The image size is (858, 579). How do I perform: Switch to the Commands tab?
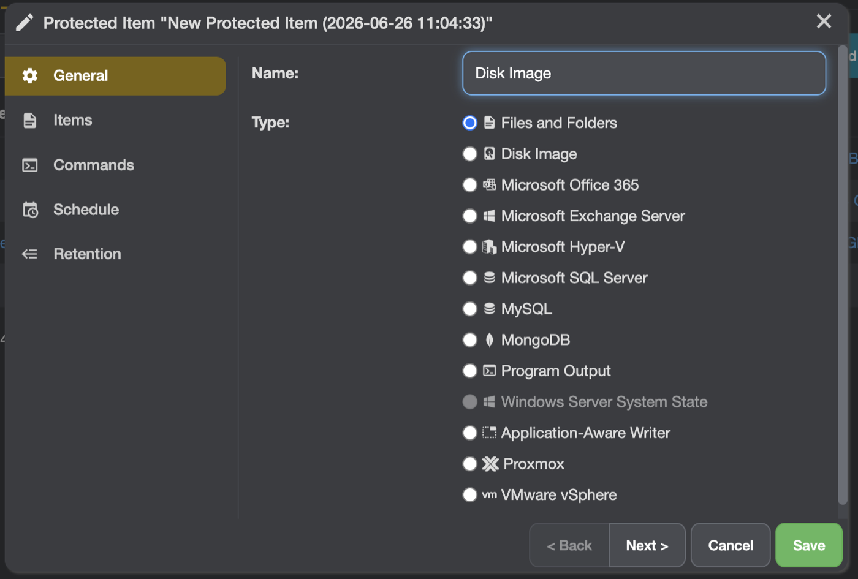pos(115,165)
